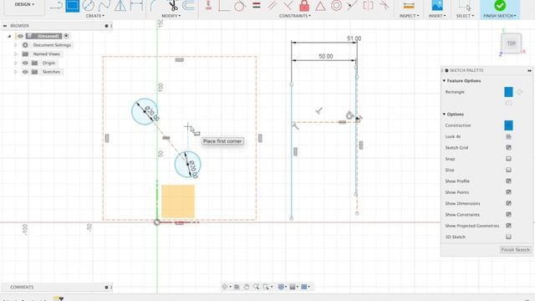Screen dimensions: 535x301
Task: Apply Tangent constraint
Action: 240,6
